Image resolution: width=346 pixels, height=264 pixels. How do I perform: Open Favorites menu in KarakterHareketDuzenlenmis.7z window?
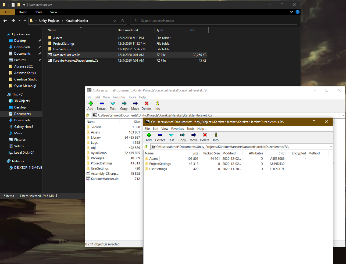tap(177, 129)
